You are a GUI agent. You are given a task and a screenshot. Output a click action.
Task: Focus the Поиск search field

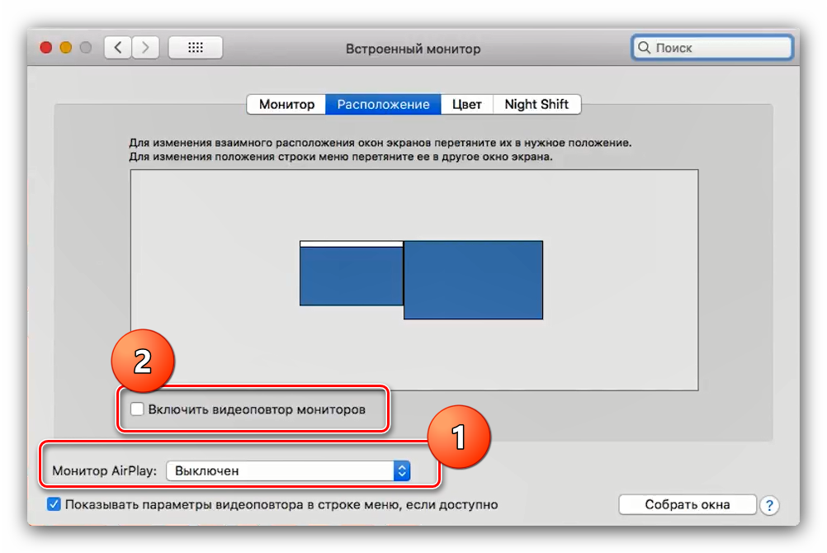(718, 48)
